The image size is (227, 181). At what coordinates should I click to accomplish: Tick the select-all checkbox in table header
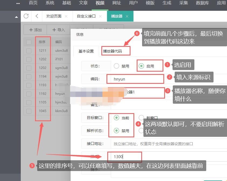[29, 42]
